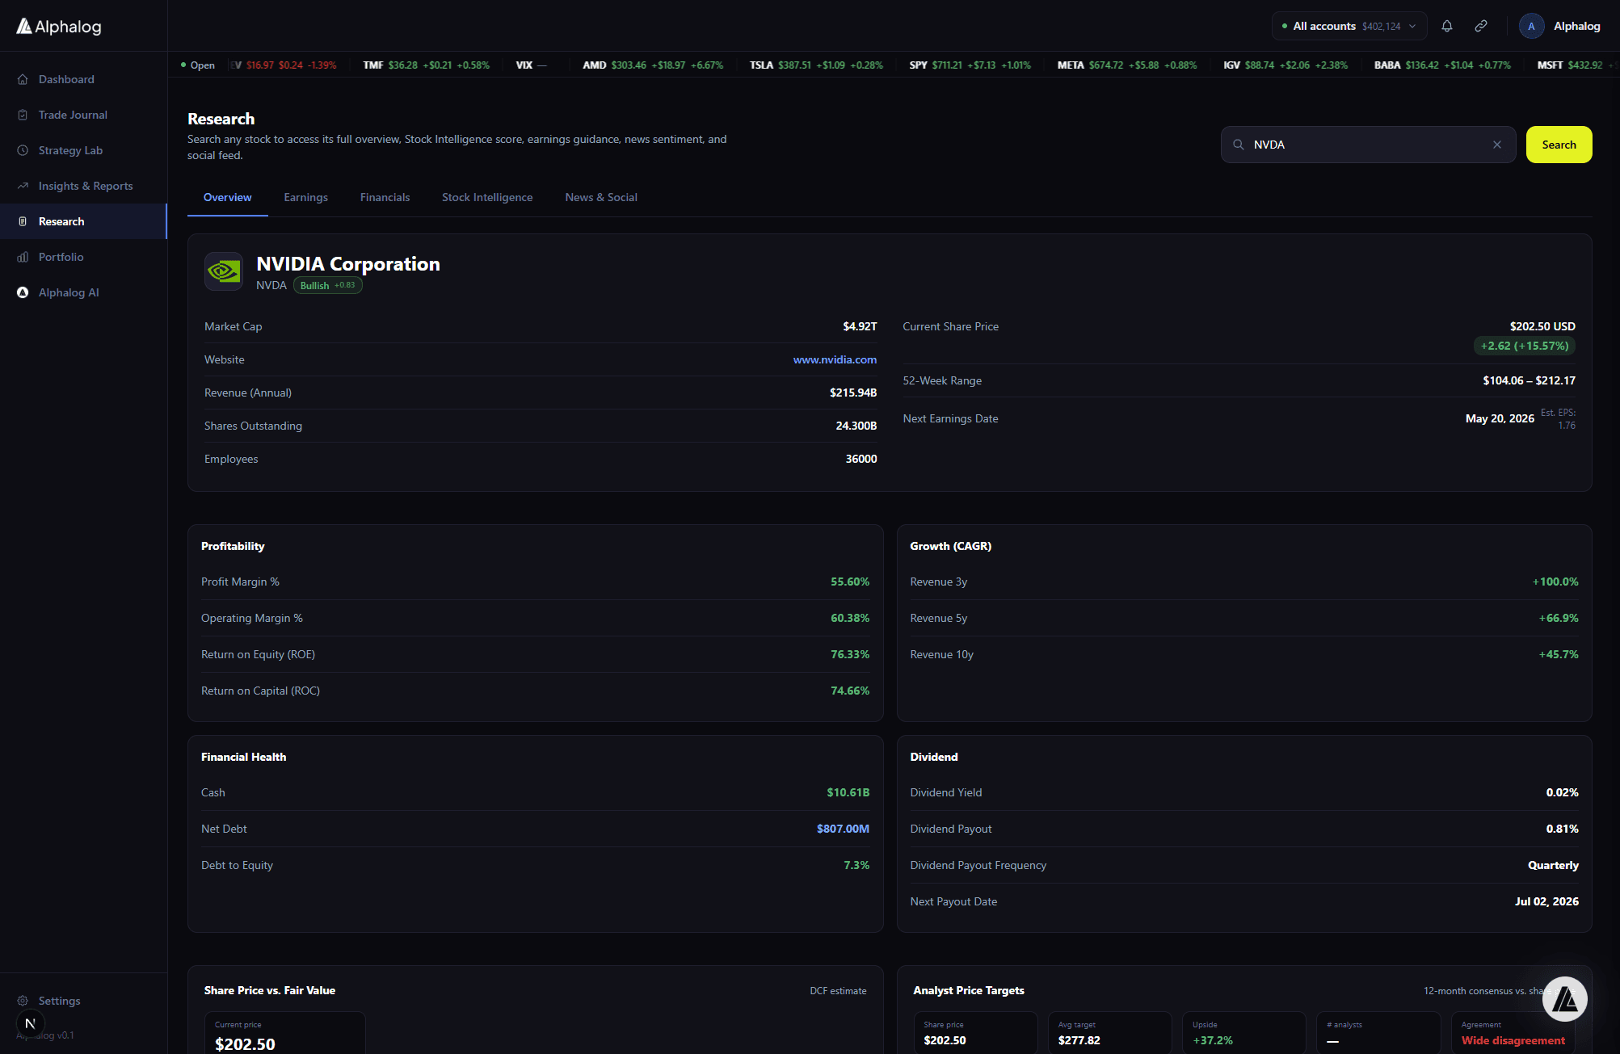Click the SPY ticker in the tape
The width and height of the screenshot is (1620, 1054).
click(x=970, y=65)
